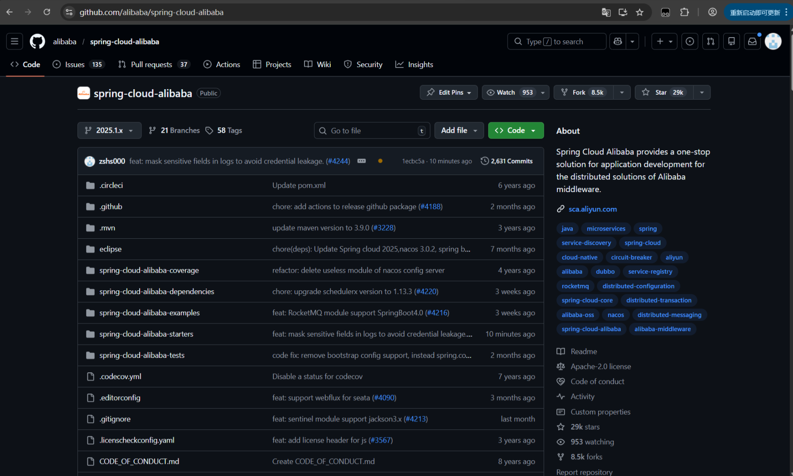Fork the repository using Fork button
793x476 pixels.
584,92
